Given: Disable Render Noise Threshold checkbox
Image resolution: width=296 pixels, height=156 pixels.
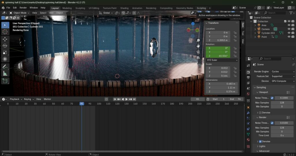Looking at the screenshot, I should 272,123.
